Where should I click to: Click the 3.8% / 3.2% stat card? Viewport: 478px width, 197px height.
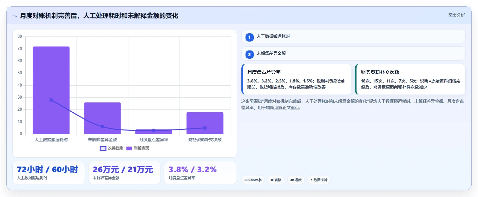click(x=200, y=173)
